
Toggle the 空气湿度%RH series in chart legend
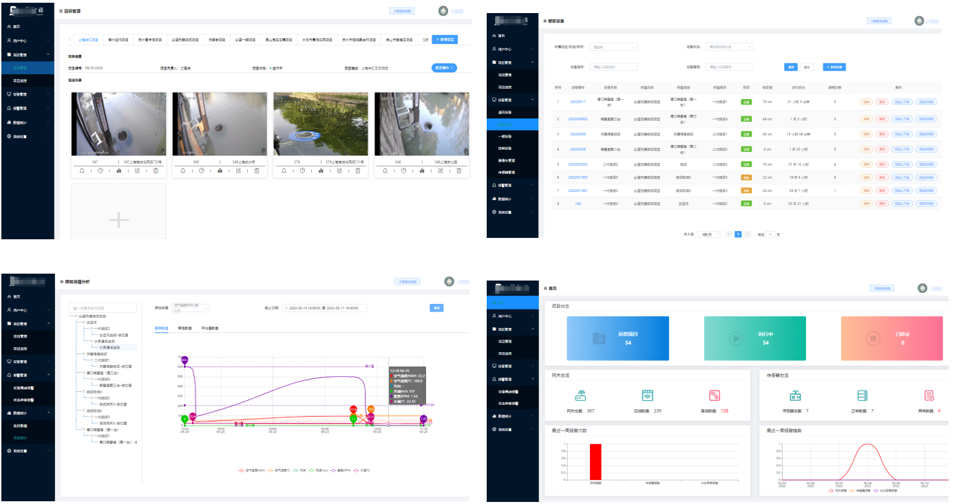click(x=251, y=471)
